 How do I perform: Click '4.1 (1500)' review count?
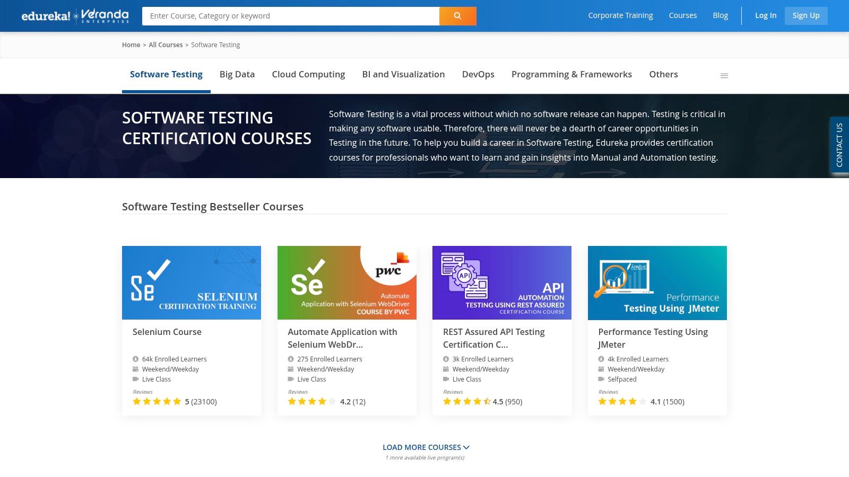click(x=668, y=402)
